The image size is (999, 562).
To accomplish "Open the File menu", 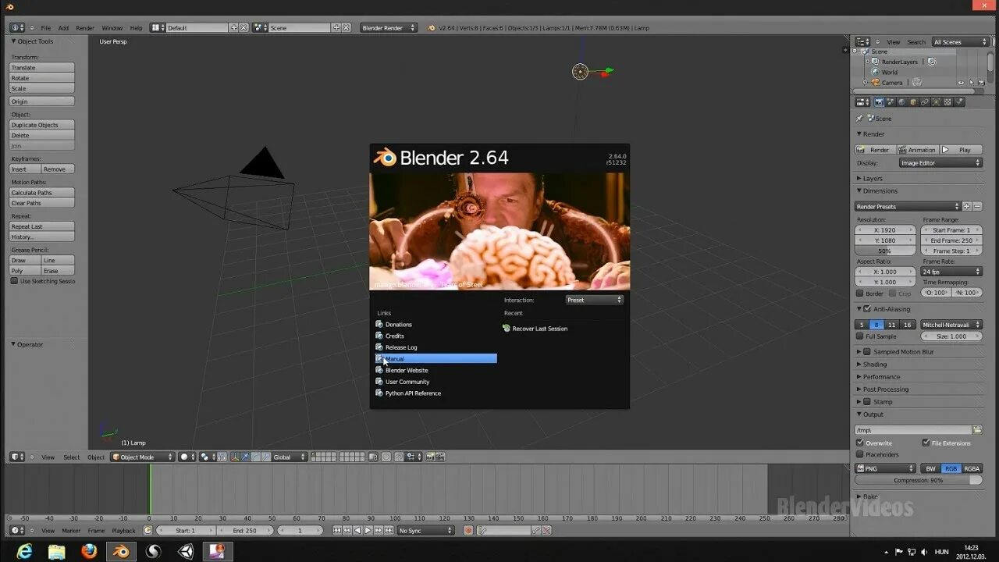I will pyautogui.click(x=46, y=27).
